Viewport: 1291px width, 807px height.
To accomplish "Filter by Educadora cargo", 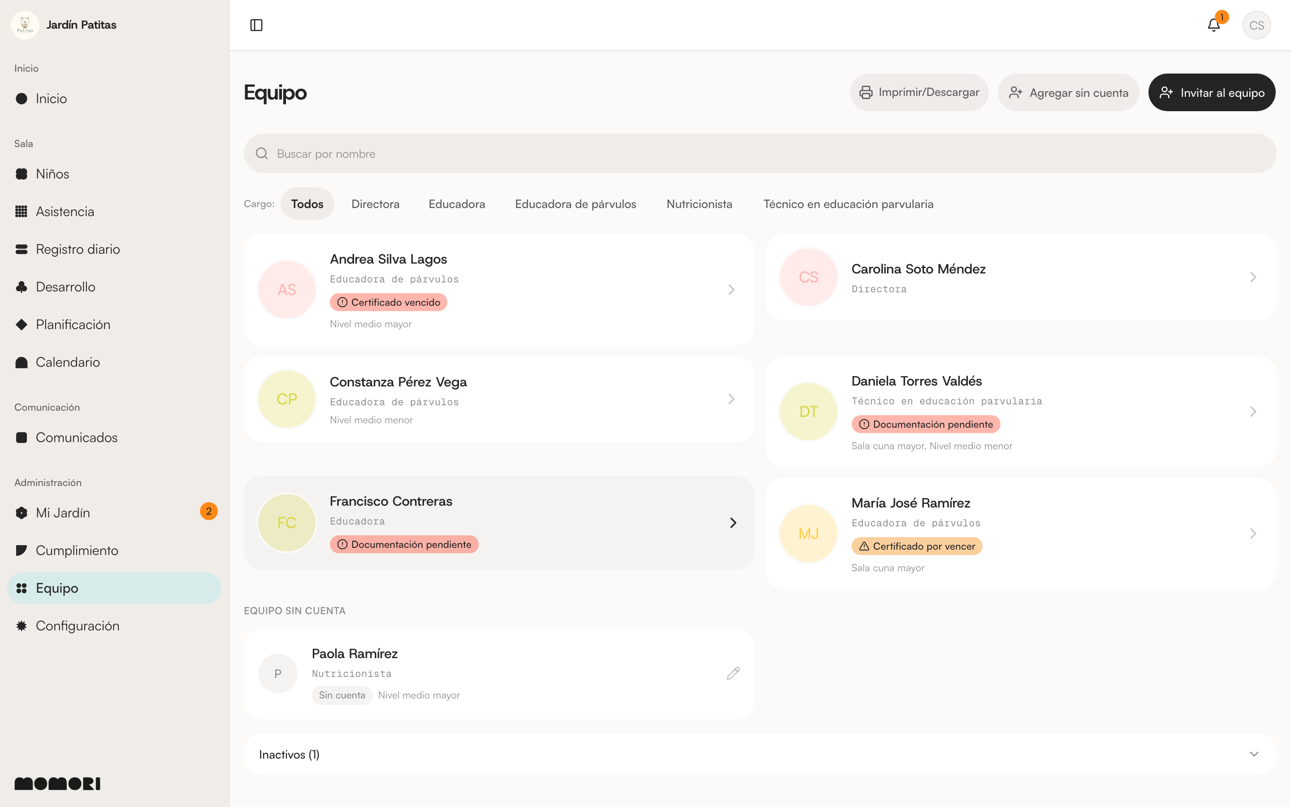I will point(457,204).
